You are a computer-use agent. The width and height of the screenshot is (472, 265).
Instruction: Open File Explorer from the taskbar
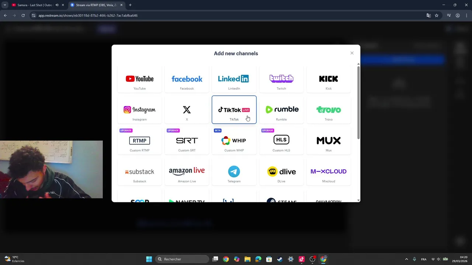click(x=247, y=259)
